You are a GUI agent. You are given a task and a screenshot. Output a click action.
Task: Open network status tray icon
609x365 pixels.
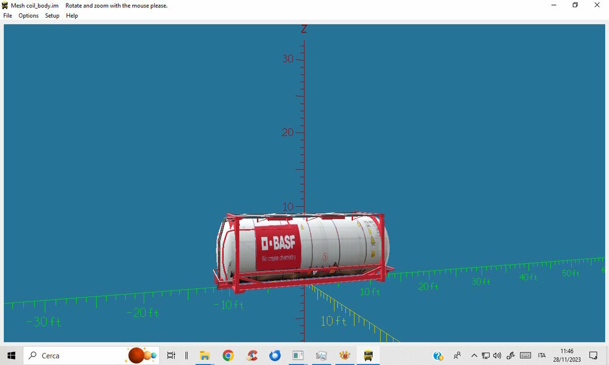(485, 355)
